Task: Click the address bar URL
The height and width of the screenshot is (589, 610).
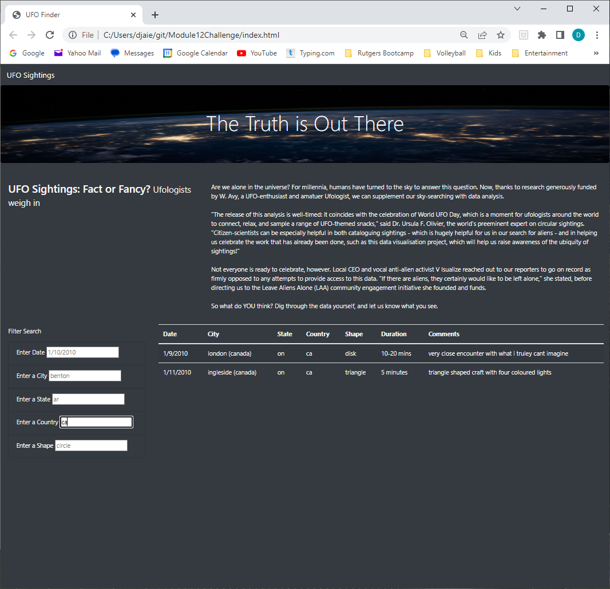Action: [191, 35]
